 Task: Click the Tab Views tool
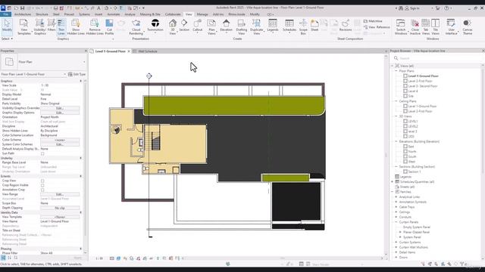(x=426, y=26)
